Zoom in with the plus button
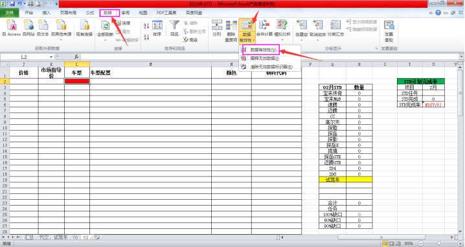Viewport: 465px width, 247px height. point(460,244)
